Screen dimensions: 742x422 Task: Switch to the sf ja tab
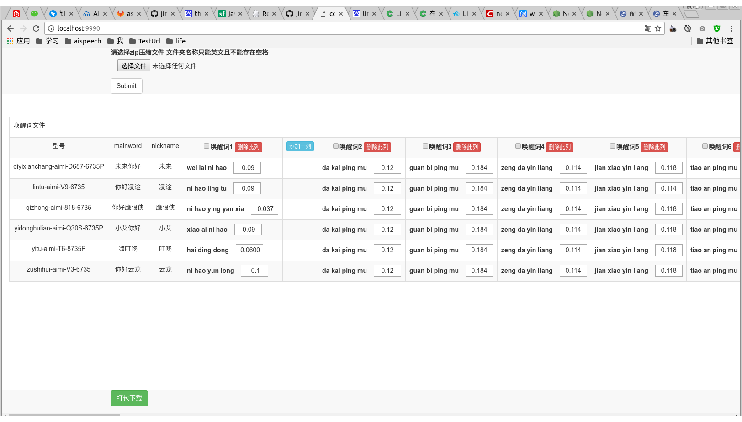[229, 14]
